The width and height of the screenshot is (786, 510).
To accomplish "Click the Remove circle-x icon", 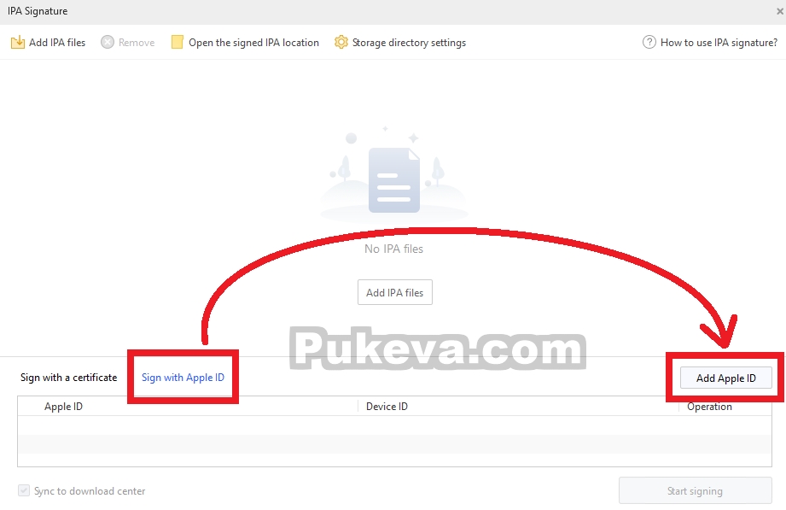I will point(108,42).
